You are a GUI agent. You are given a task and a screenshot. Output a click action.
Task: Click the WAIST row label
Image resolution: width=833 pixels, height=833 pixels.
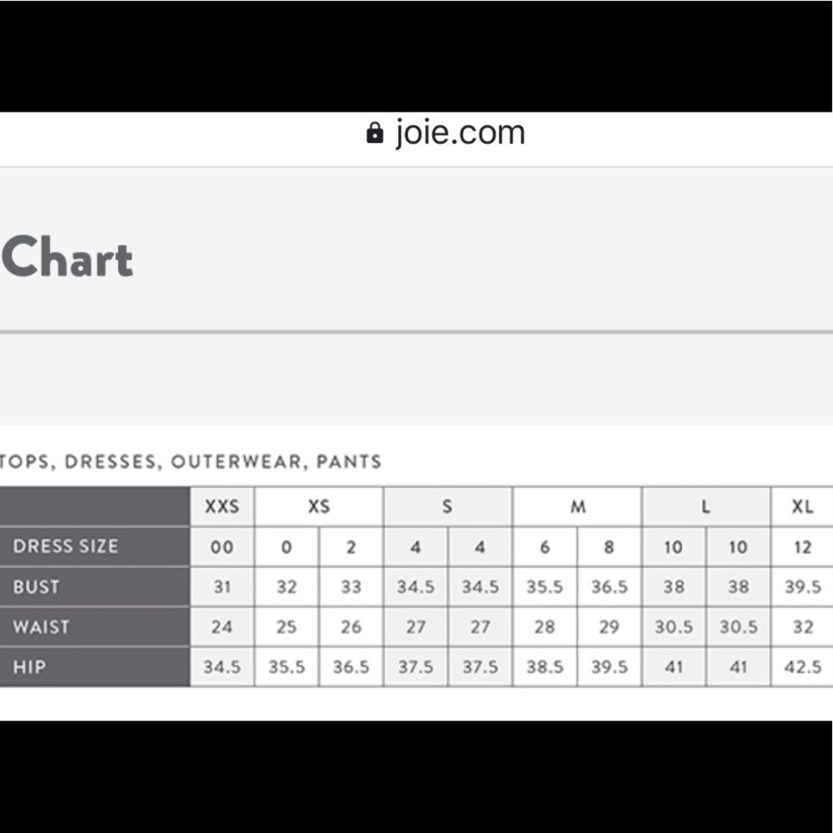click(41, 627)
